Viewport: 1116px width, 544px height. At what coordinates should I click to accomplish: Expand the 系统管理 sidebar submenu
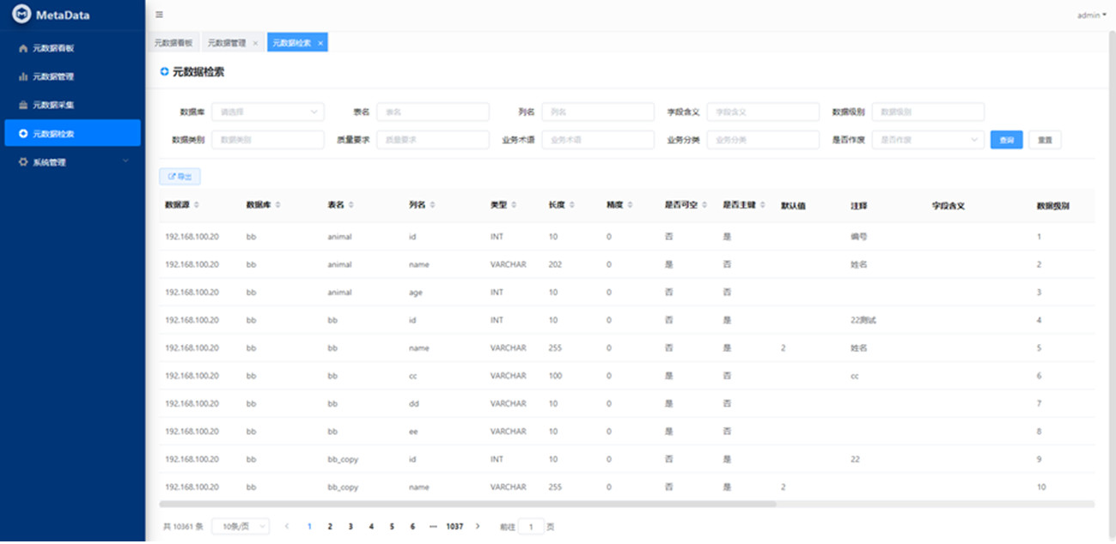pyautogui.click(x=73, y=162)
